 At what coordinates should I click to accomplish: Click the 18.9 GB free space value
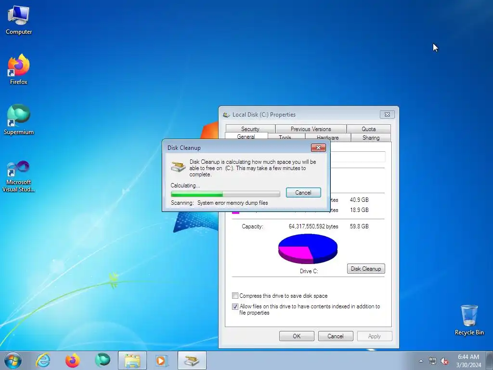click(359, 210)
